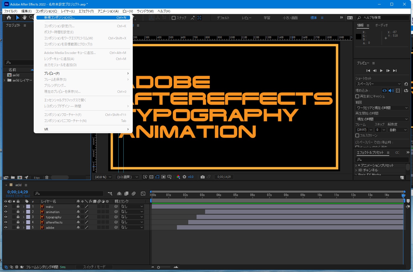Open the 現在の時間 play-from dropdown
This screenshot has width=413, height=272.
pos(382,119)
